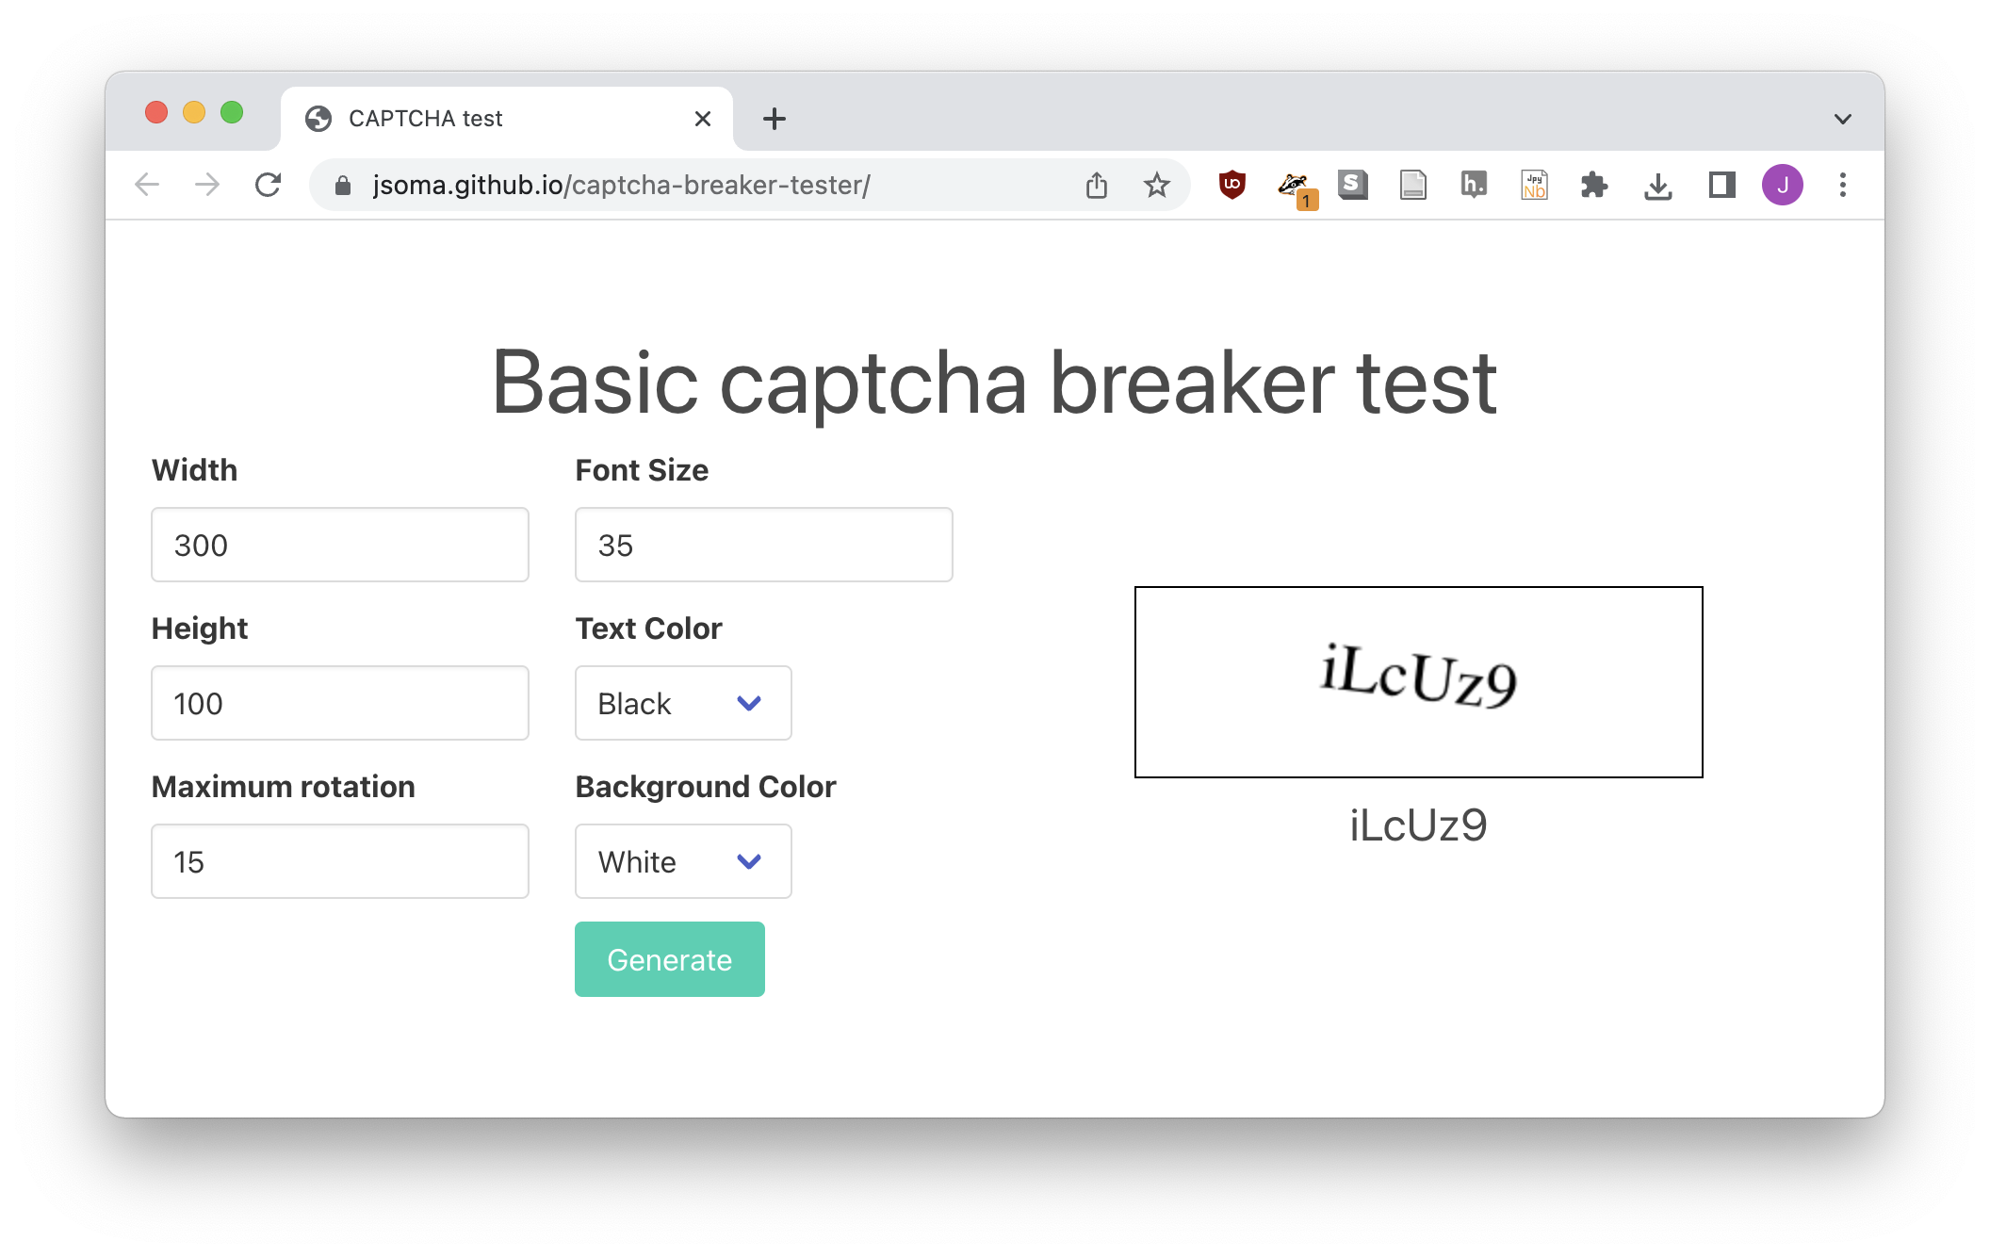Open the Background Color dropdown
1990x1257 pixels.
point(682,861)
